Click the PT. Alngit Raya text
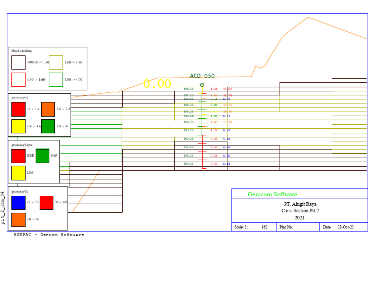Viewport: 380px width, 294px height. click(300, 204)
